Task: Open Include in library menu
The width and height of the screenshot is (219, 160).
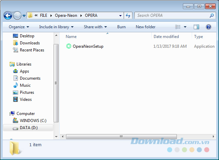Action: pos(56,27)
